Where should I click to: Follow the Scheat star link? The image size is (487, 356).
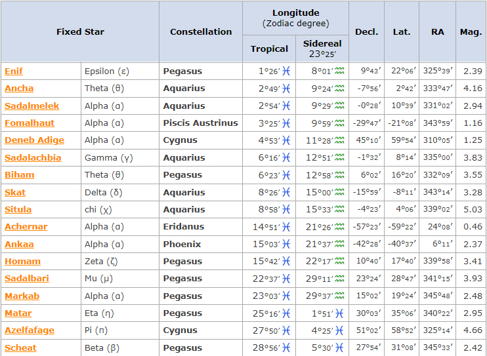click(x=20, y=348)
